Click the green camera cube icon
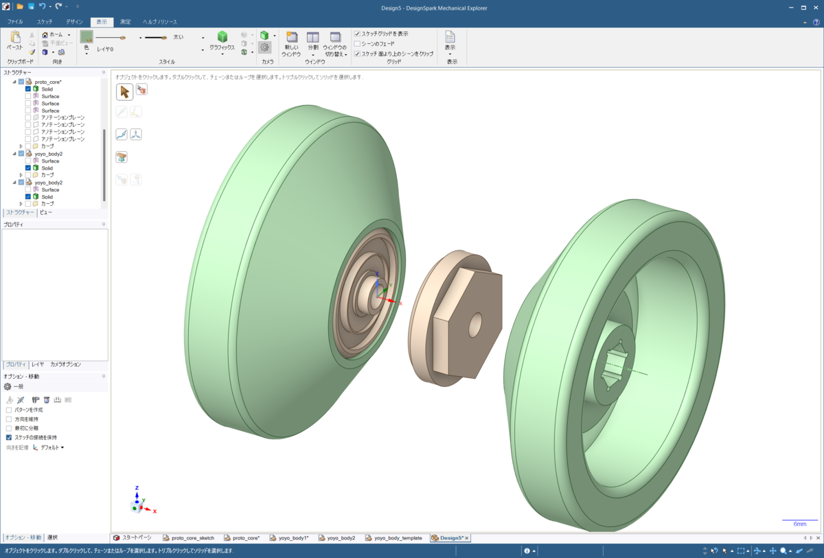The image size is (824, 558). pos(264,35)
